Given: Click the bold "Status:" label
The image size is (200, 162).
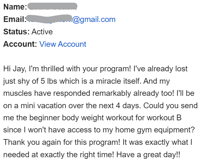Looking at the screenshot, I should coord(16,32).
